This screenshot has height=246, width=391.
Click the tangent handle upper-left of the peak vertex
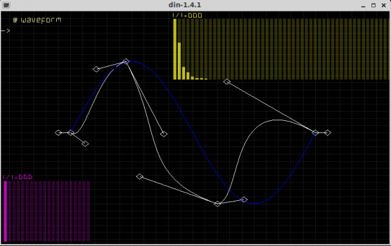click(96, 69)
